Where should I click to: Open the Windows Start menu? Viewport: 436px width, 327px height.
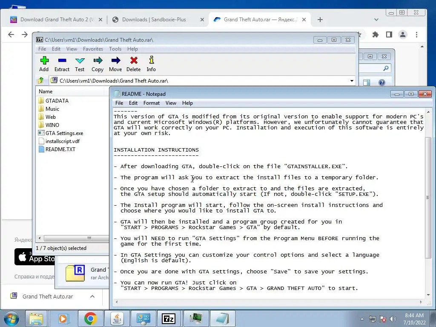pos(11,318)
